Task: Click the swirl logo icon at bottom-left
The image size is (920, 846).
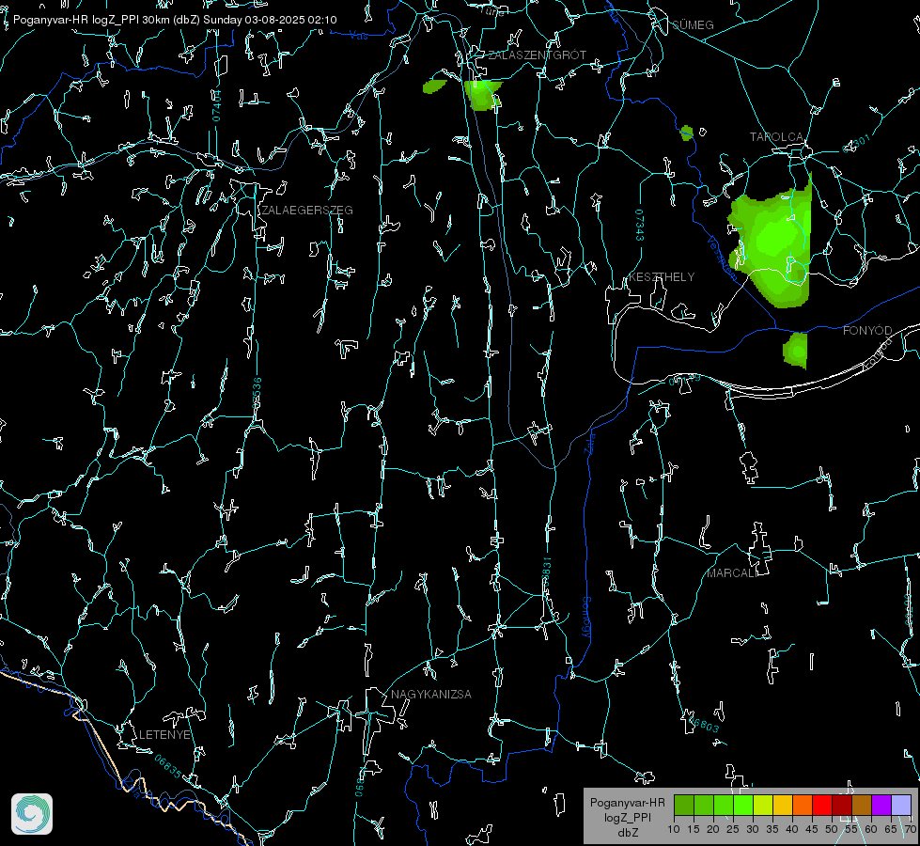Action: click(x=32, y=814)
